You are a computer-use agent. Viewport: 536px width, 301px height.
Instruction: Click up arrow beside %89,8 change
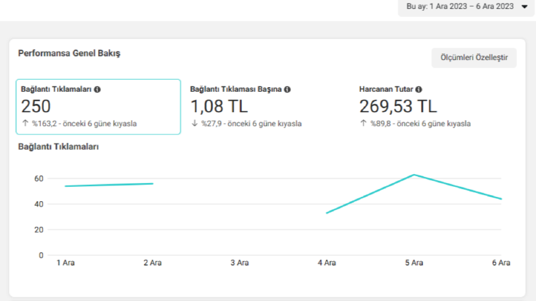[364, 124]
